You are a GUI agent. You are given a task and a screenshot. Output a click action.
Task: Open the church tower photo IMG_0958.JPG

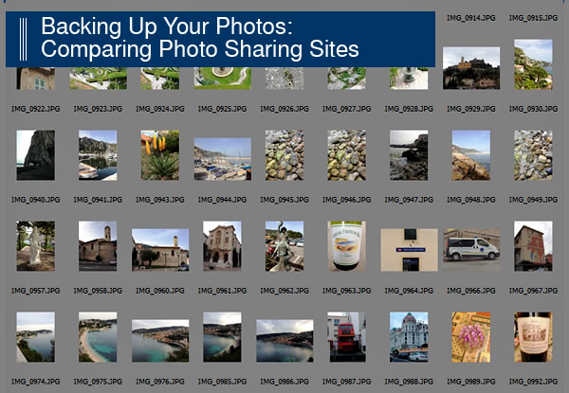pos(98,246)
